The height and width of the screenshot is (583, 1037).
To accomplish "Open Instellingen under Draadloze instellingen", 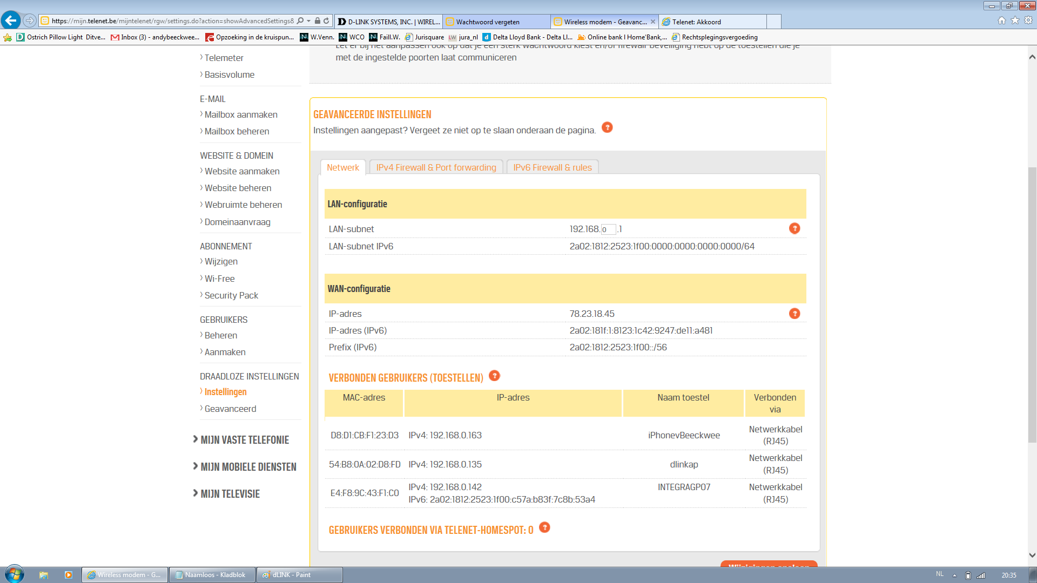I will pyautogui.click(x=225, y=392).
